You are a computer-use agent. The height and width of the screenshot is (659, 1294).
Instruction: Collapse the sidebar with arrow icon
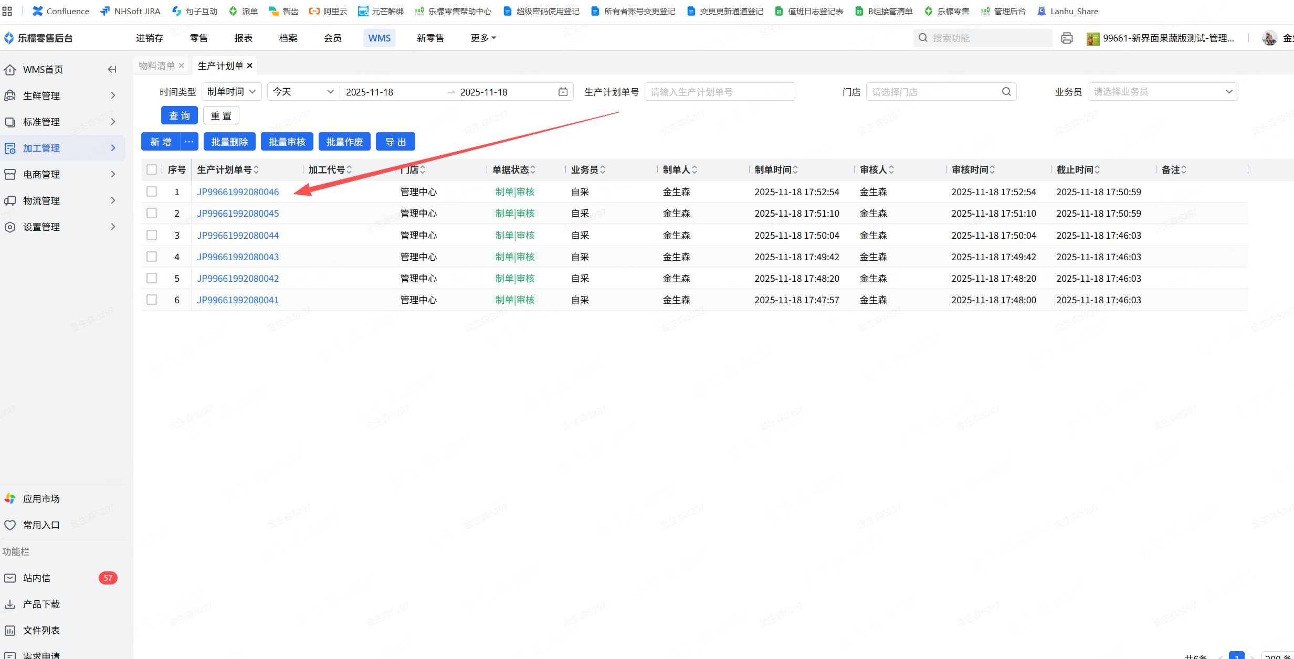click(x=112, y=69)
